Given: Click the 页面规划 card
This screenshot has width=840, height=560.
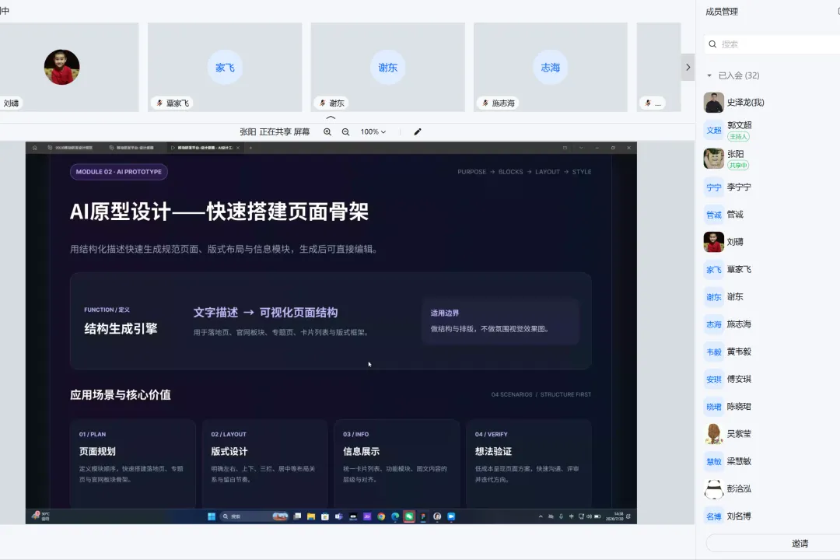Looking at the screenshot, I should 133,464.
